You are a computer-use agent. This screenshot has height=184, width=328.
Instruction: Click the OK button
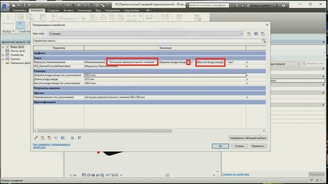click(x=220, y=146)
